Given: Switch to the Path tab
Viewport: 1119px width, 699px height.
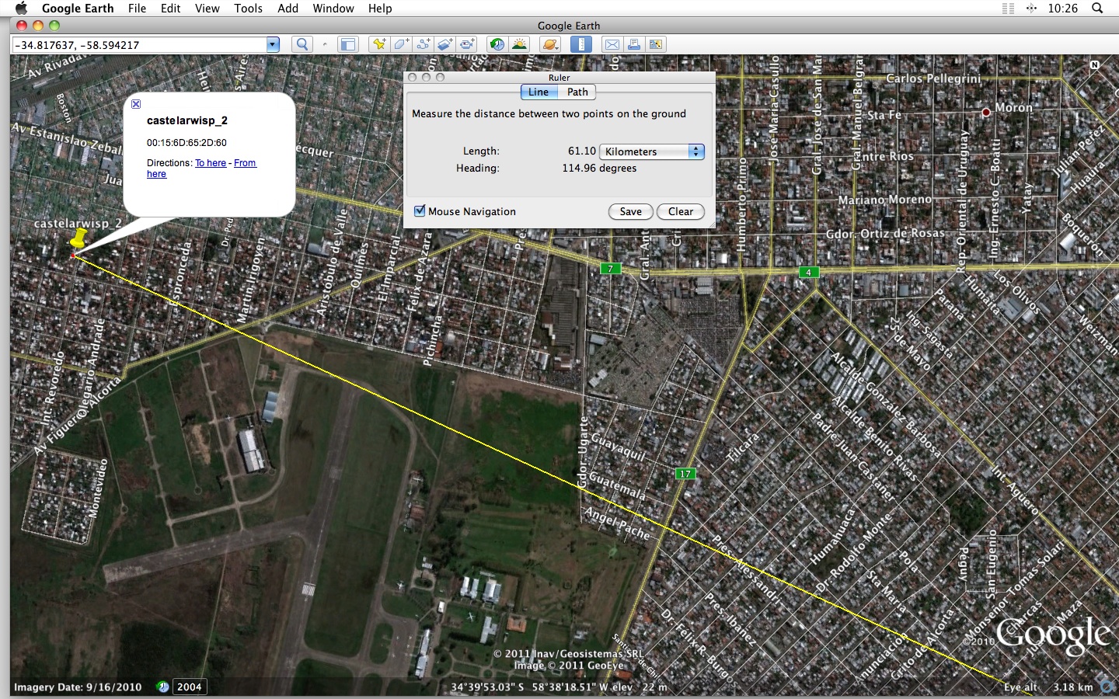Looking at the screenshot, I should (x=577, y=92).
